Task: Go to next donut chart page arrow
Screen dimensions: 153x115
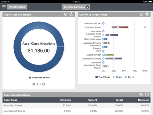Action: tap(44, 84)
